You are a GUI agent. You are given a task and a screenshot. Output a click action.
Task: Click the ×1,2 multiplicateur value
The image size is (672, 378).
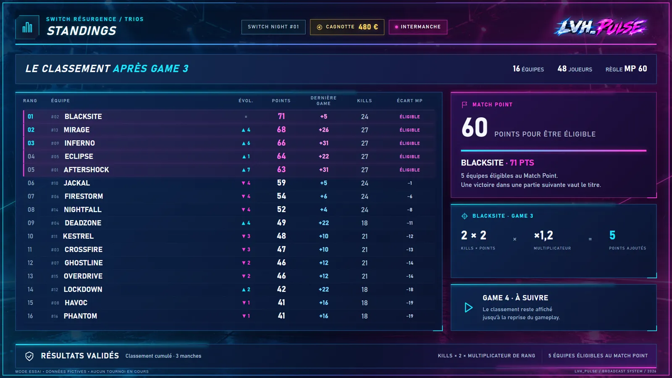(x=543, y=235)
